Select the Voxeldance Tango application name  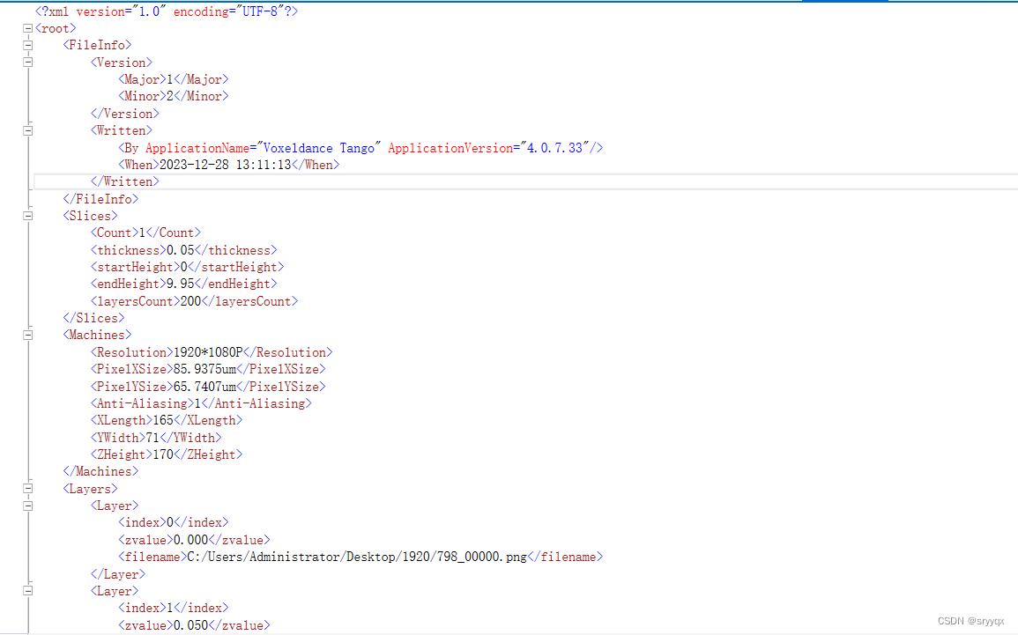pos(313,147)
